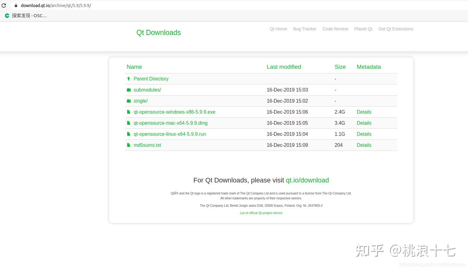View Details for the mac dmg row
The image size is (468, 270).
(x=364, y=123)
